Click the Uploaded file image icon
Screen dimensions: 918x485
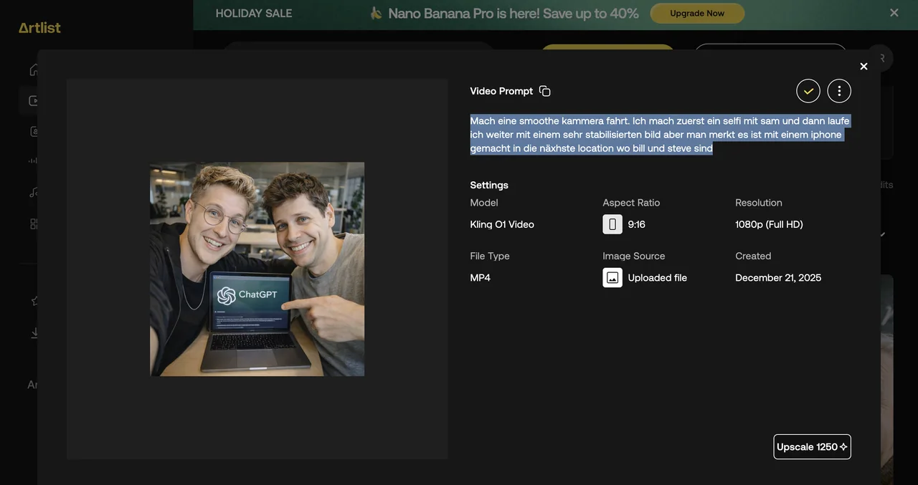coord(612,277)
